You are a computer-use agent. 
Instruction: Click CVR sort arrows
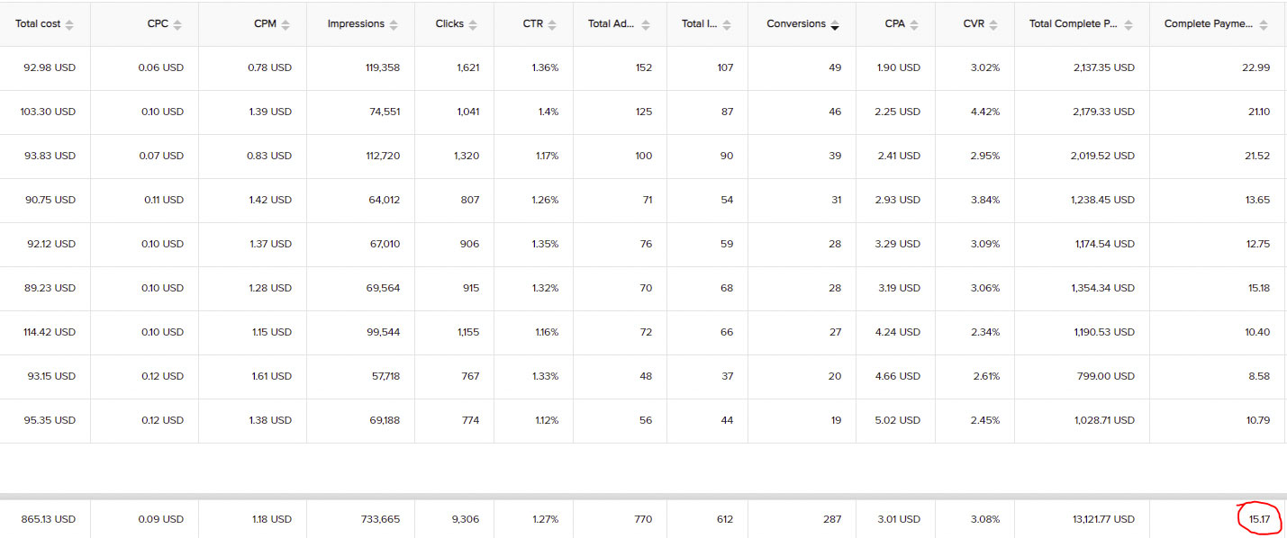coord(993,25)
